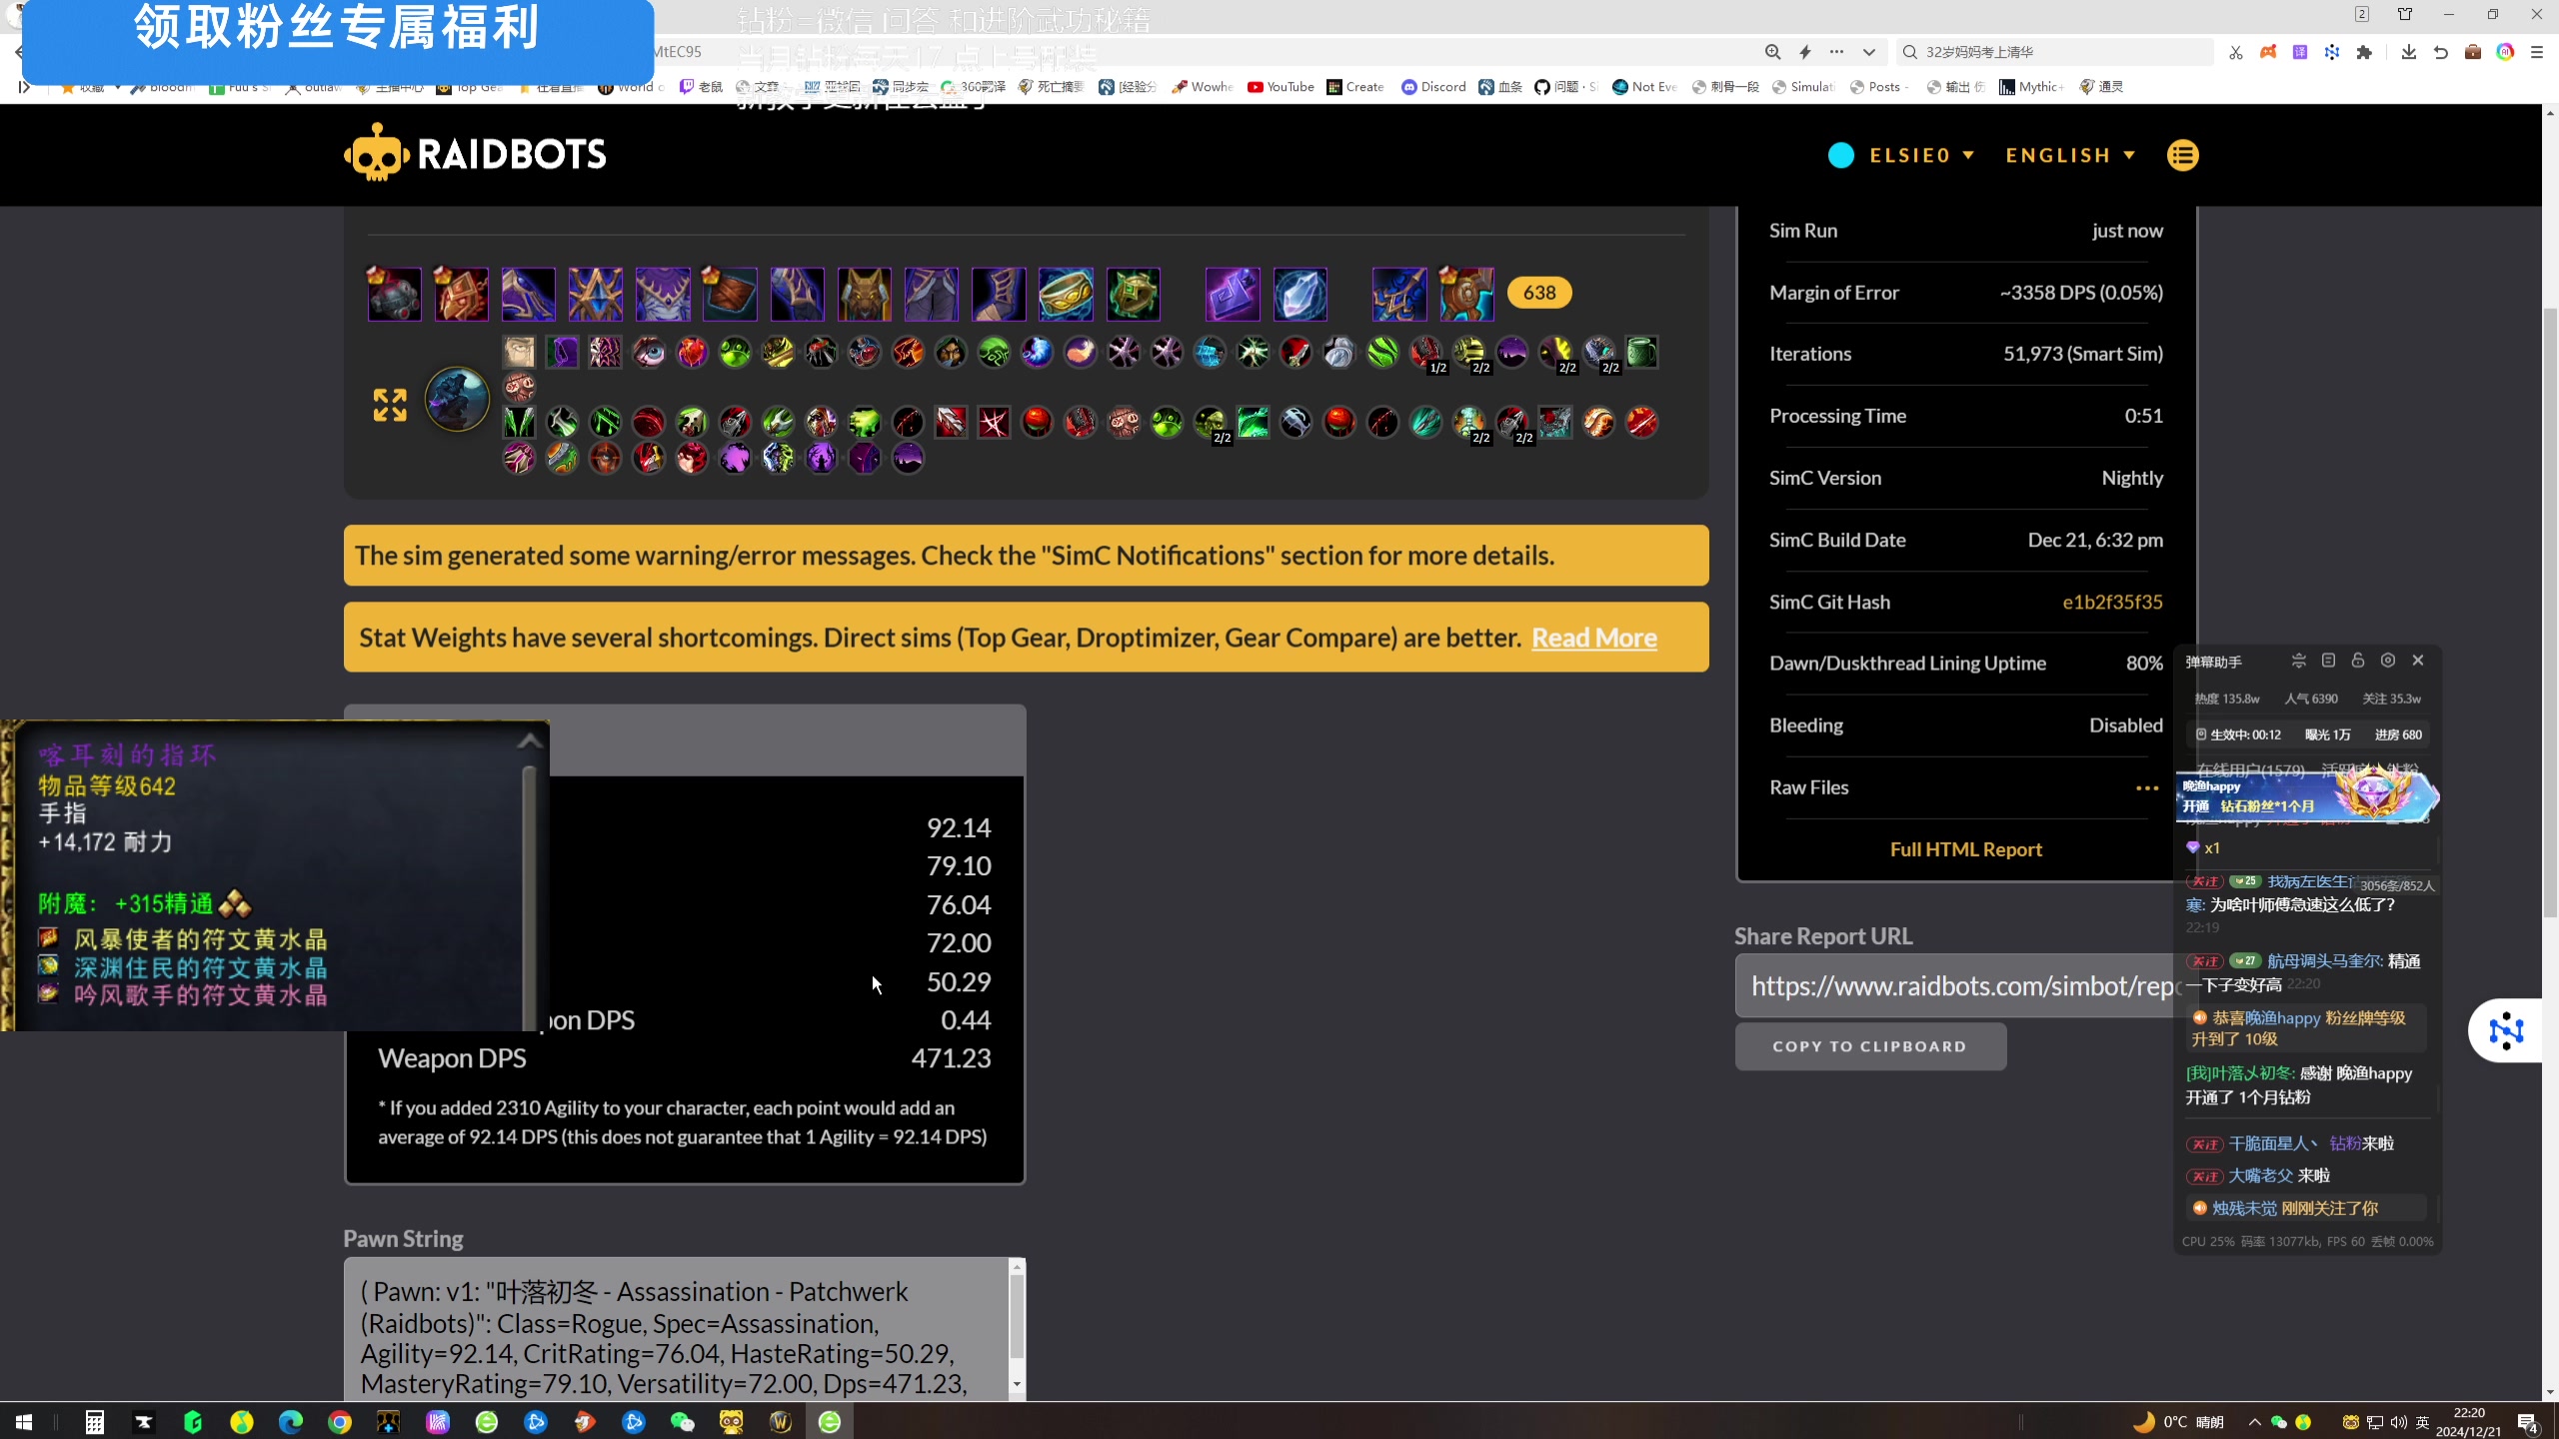Open the address bar three-dot menu
Viewport: 2559px width, 1439px height.
(x=1836, y=52)
